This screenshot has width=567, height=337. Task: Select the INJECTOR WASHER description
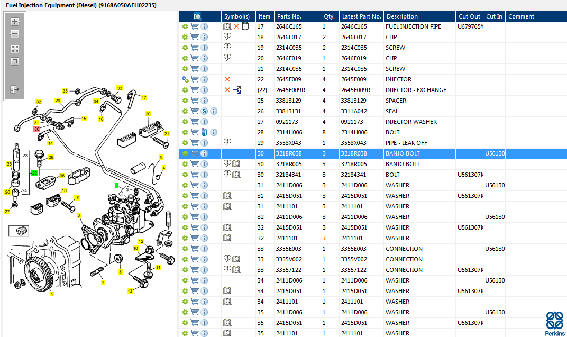[411, 122]
